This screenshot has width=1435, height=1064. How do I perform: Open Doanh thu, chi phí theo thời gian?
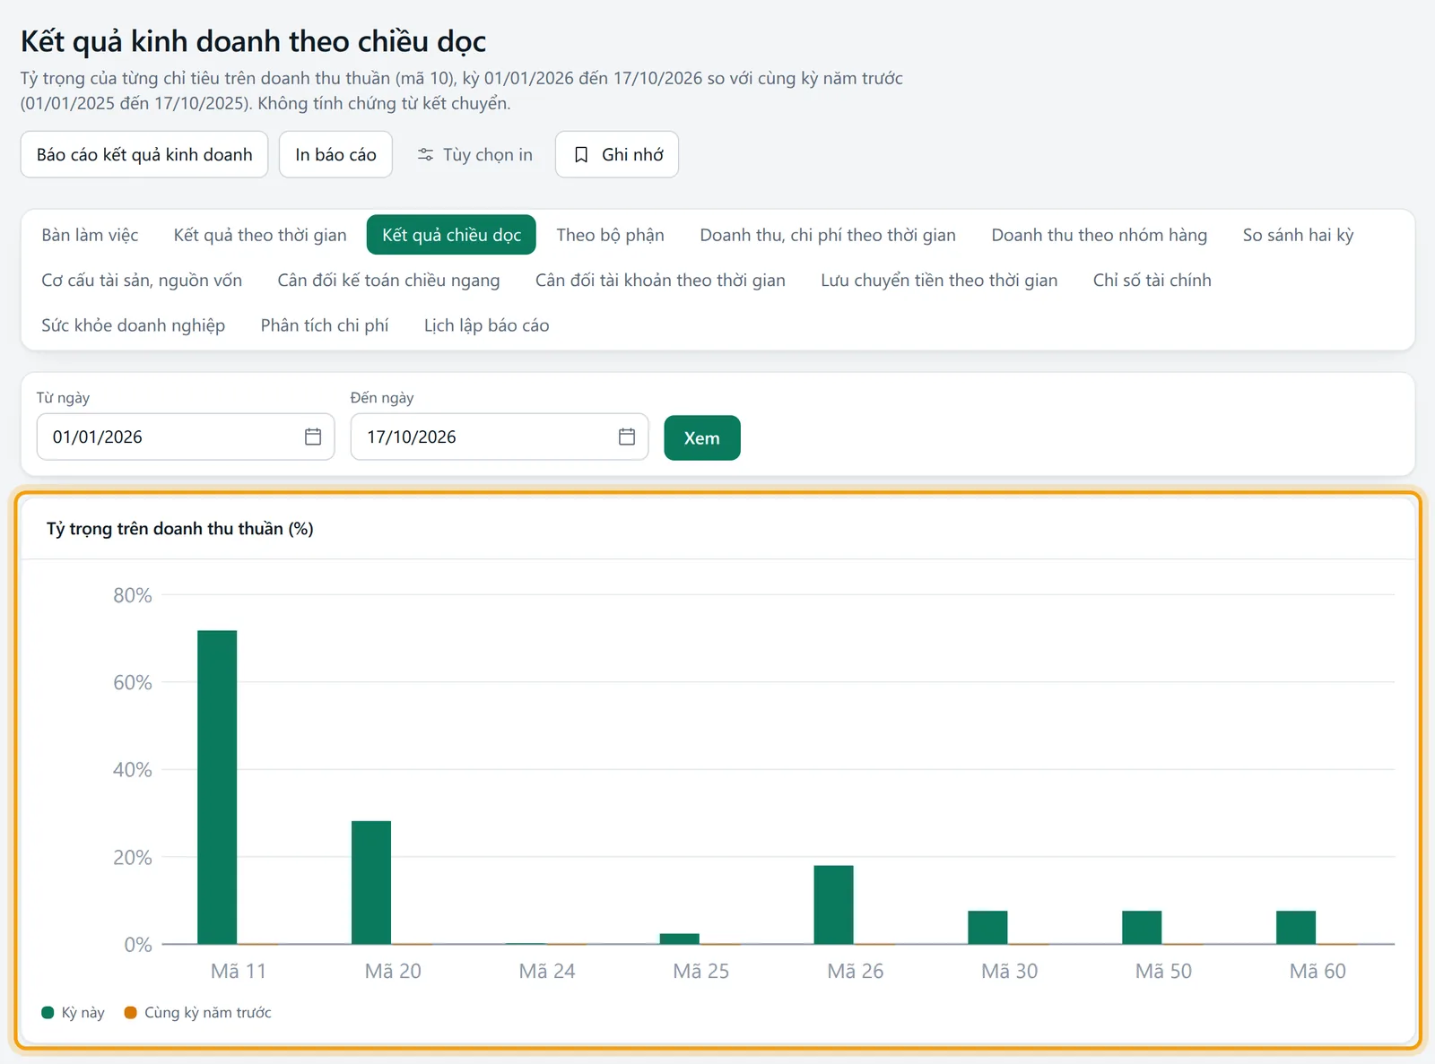pos(828,235)
